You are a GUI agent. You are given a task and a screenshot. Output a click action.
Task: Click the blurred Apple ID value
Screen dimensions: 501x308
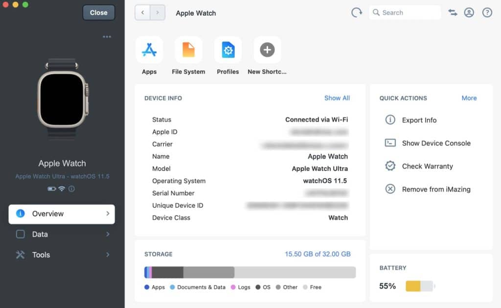319,132
